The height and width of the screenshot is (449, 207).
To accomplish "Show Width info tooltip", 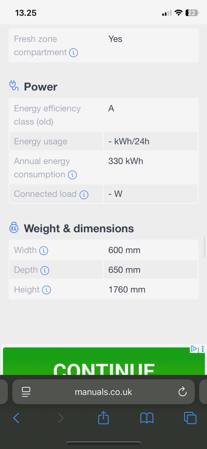I will click(x=44, y=250).
